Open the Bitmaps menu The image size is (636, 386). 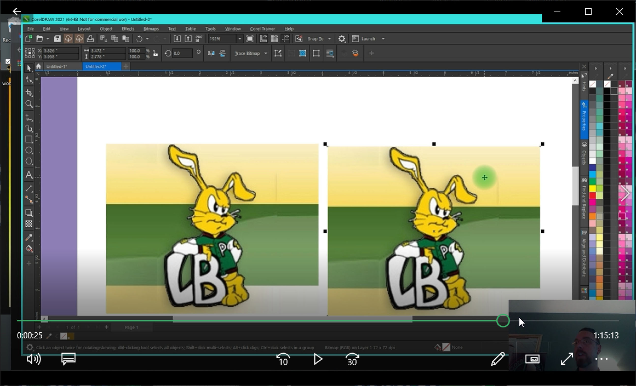coord(151,29)
